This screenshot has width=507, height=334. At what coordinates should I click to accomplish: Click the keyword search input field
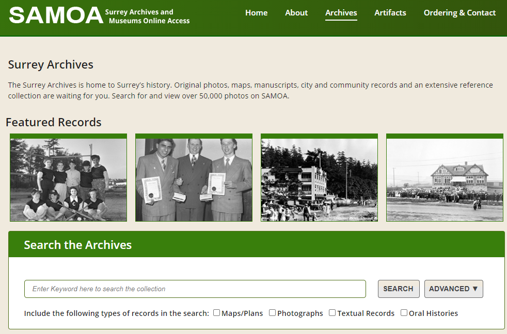[x=195, y=289]
